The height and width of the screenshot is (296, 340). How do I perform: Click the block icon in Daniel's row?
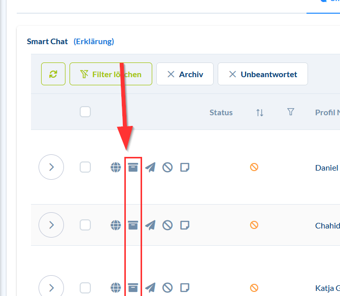pyautogui.click(x=167, y=167)
